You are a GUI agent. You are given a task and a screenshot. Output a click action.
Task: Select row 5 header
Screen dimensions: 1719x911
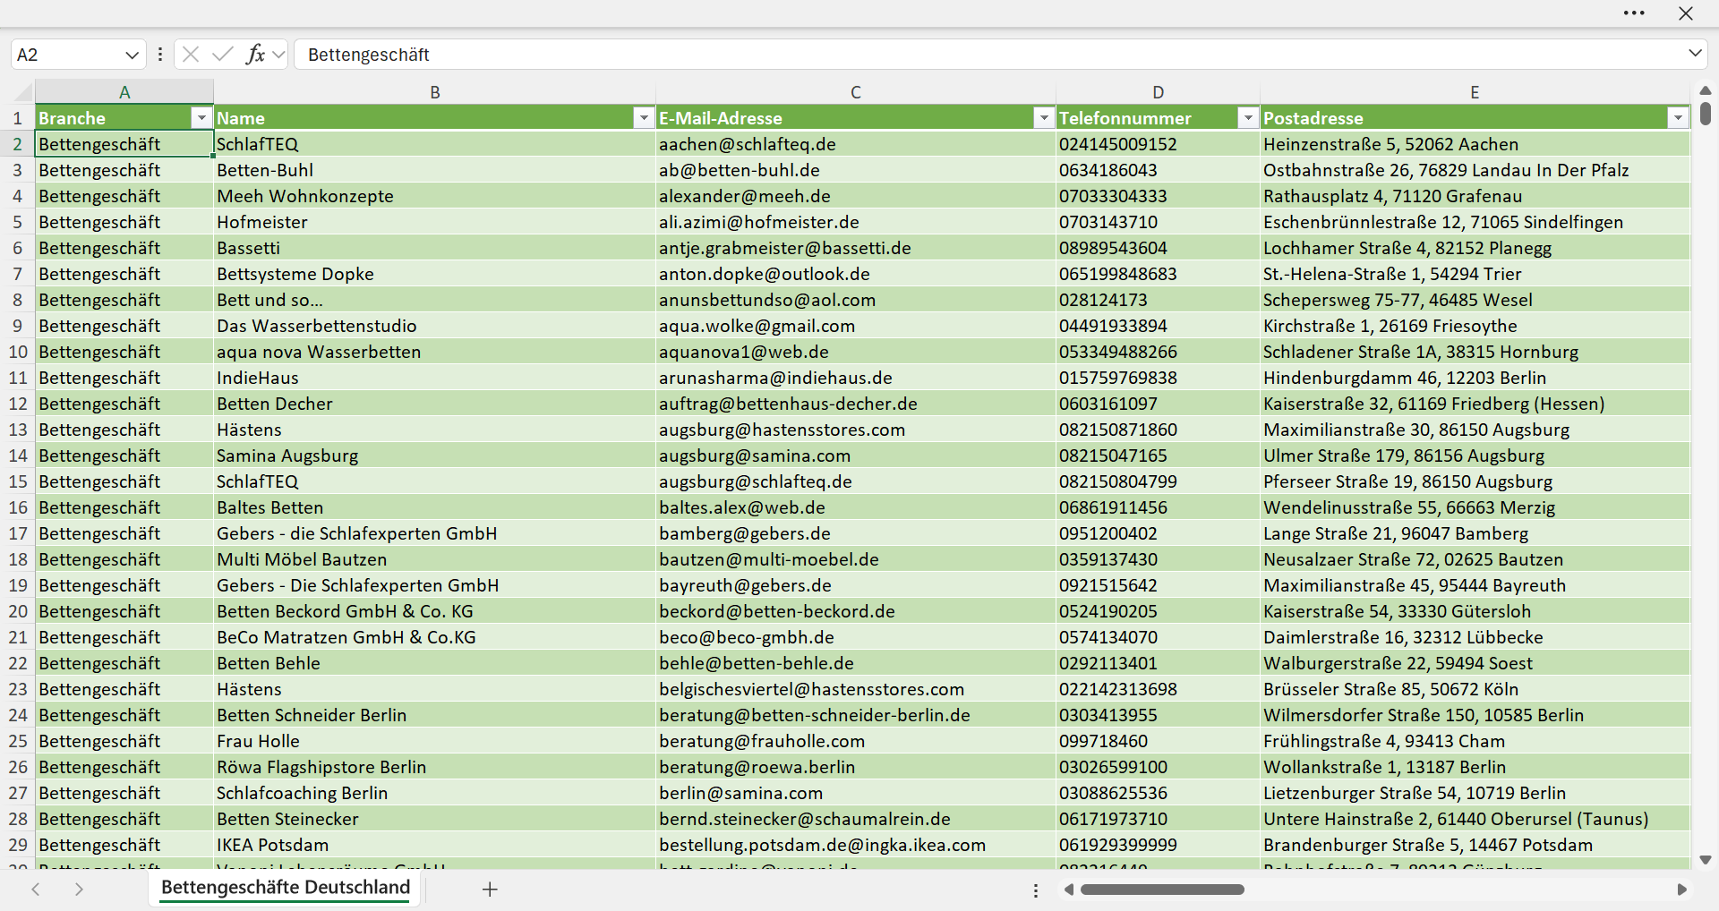17,222
